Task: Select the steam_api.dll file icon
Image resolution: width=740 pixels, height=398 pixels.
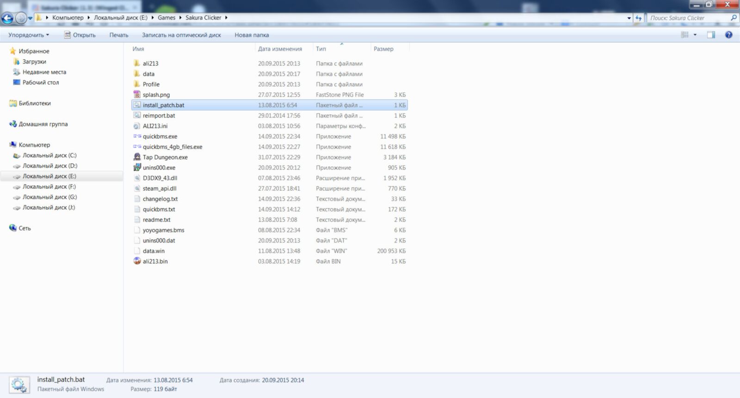Action: coord(137,188)
